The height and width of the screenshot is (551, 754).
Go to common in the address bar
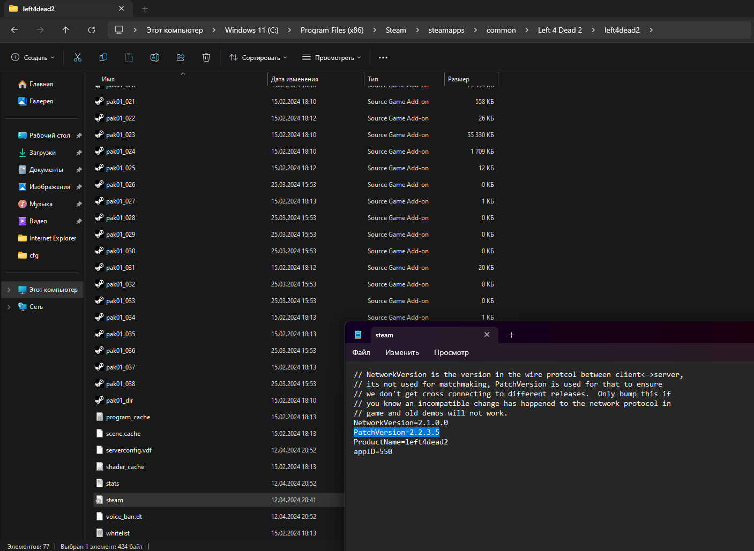coord(501,30)
